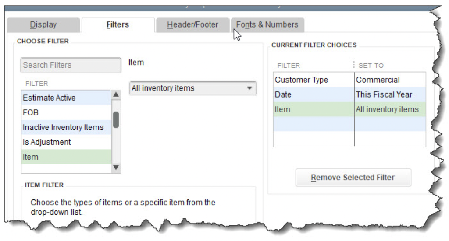The image size is (449, 241).
Task: Open the All inventory items dropdown
Action: click(x=193, y=88)
